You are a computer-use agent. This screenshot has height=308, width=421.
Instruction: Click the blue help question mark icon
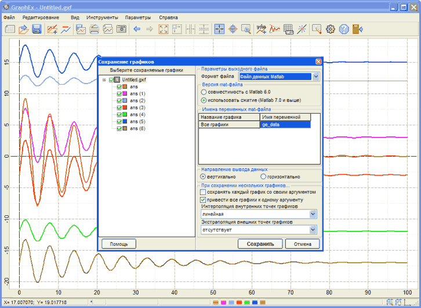click(x=344, y=29)
